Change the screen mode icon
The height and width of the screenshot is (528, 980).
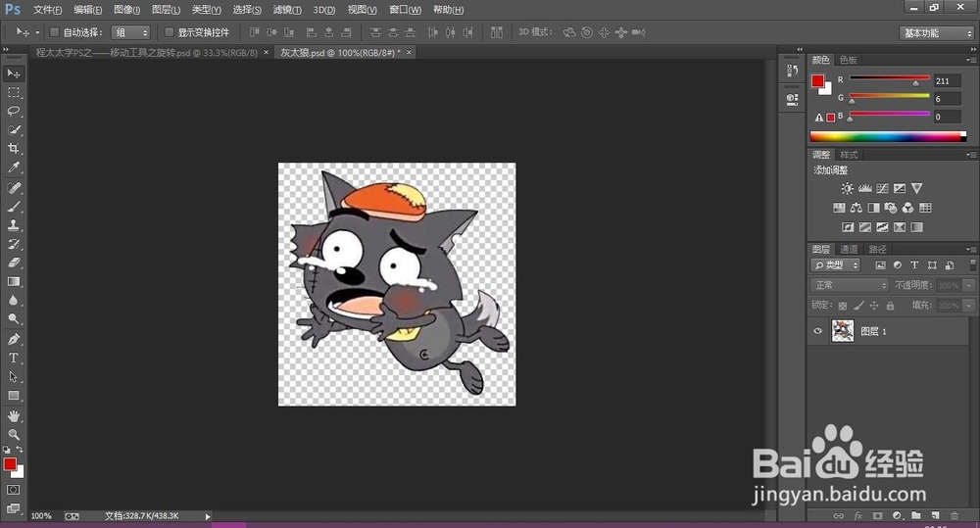click(x=13, y=508)
